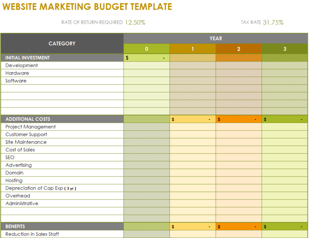Select the Software label cell
309x238 pixels.
tap(62, 81)
